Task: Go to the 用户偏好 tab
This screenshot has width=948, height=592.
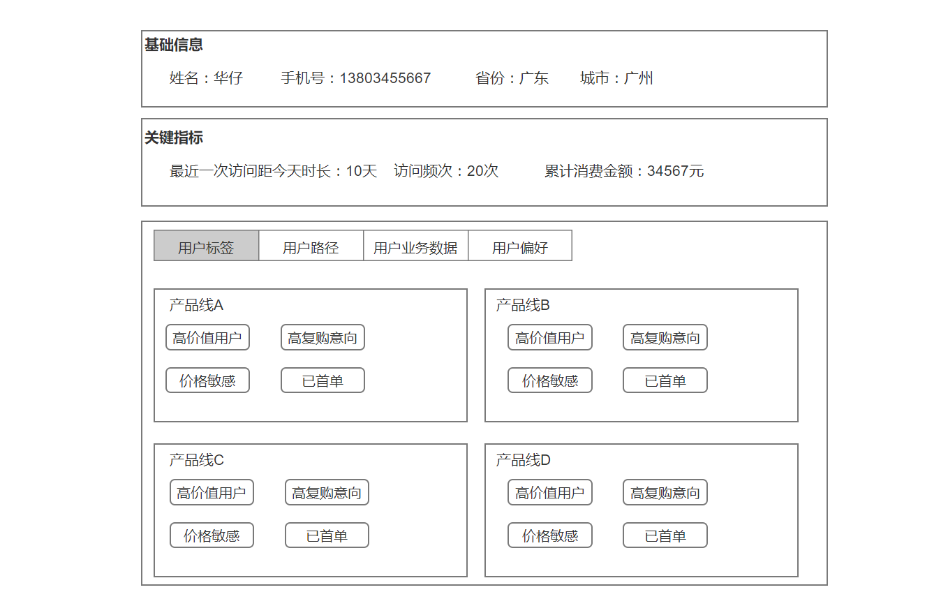Action: click(x=520, y=246)
